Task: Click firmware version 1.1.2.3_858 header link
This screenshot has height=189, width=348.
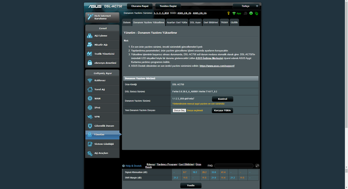Action: tap(161, 13)
